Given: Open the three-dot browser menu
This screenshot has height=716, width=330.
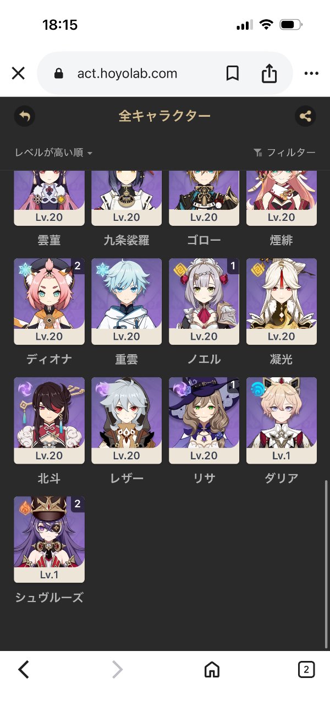Looking at the screenshot, I should tap(311, 73).
